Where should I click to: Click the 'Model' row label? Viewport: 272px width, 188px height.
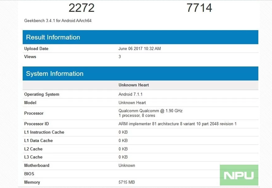[x=30, y=103]
